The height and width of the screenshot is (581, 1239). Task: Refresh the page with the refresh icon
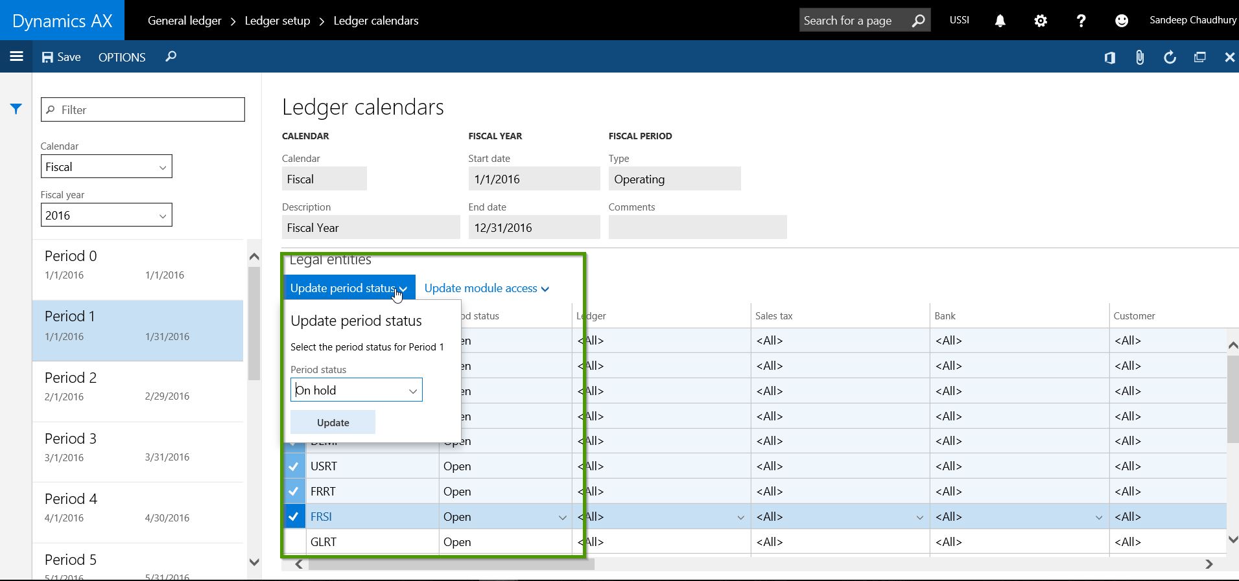pos(1170,58)
